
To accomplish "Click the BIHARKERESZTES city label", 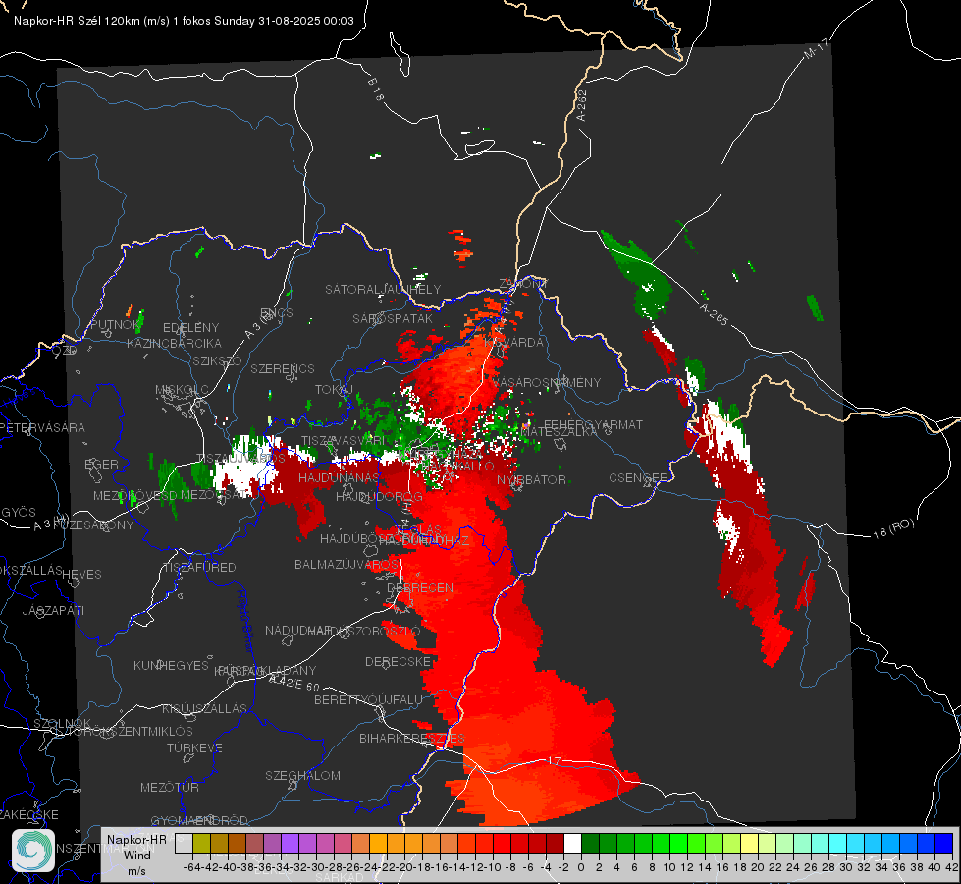I will [x=412, y=738].
